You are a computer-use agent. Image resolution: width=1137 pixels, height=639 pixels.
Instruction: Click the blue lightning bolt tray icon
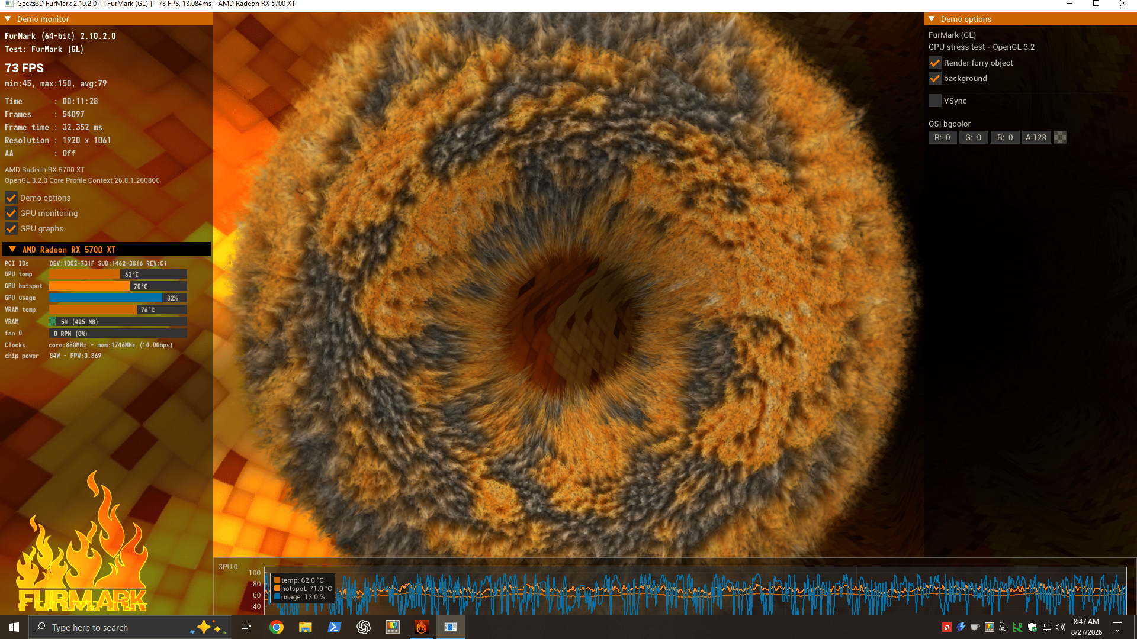(x=961, y=627)
